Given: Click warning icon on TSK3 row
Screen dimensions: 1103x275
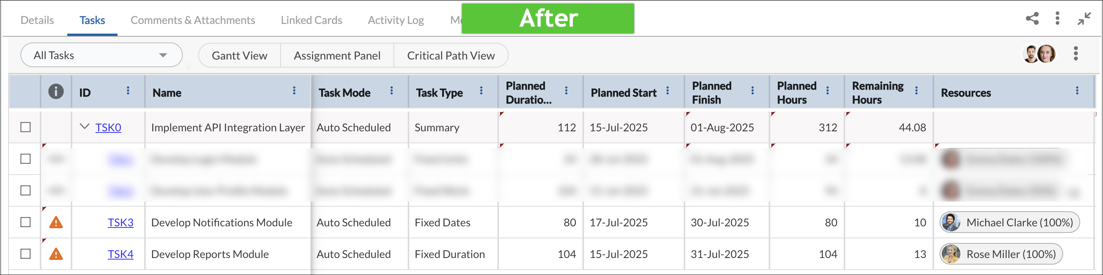Looking at the screenshot, I should (x=56, y=222).
